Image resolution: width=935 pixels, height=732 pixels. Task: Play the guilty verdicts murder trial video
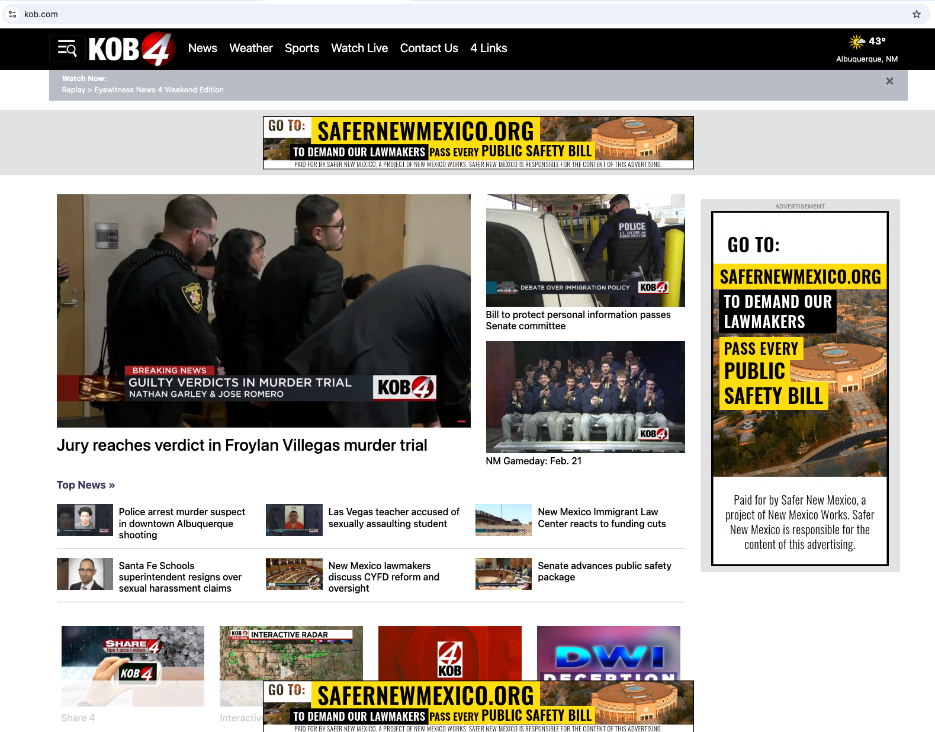(x=264, y=310)
